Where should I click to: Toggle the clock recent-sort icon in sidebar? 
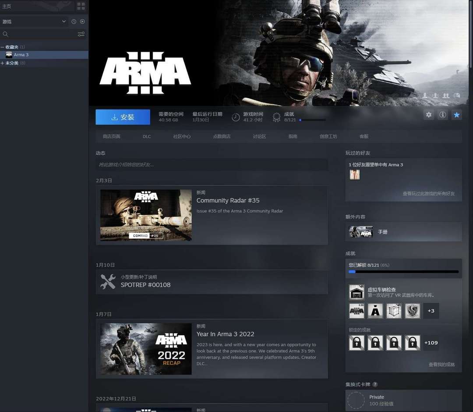74,21
